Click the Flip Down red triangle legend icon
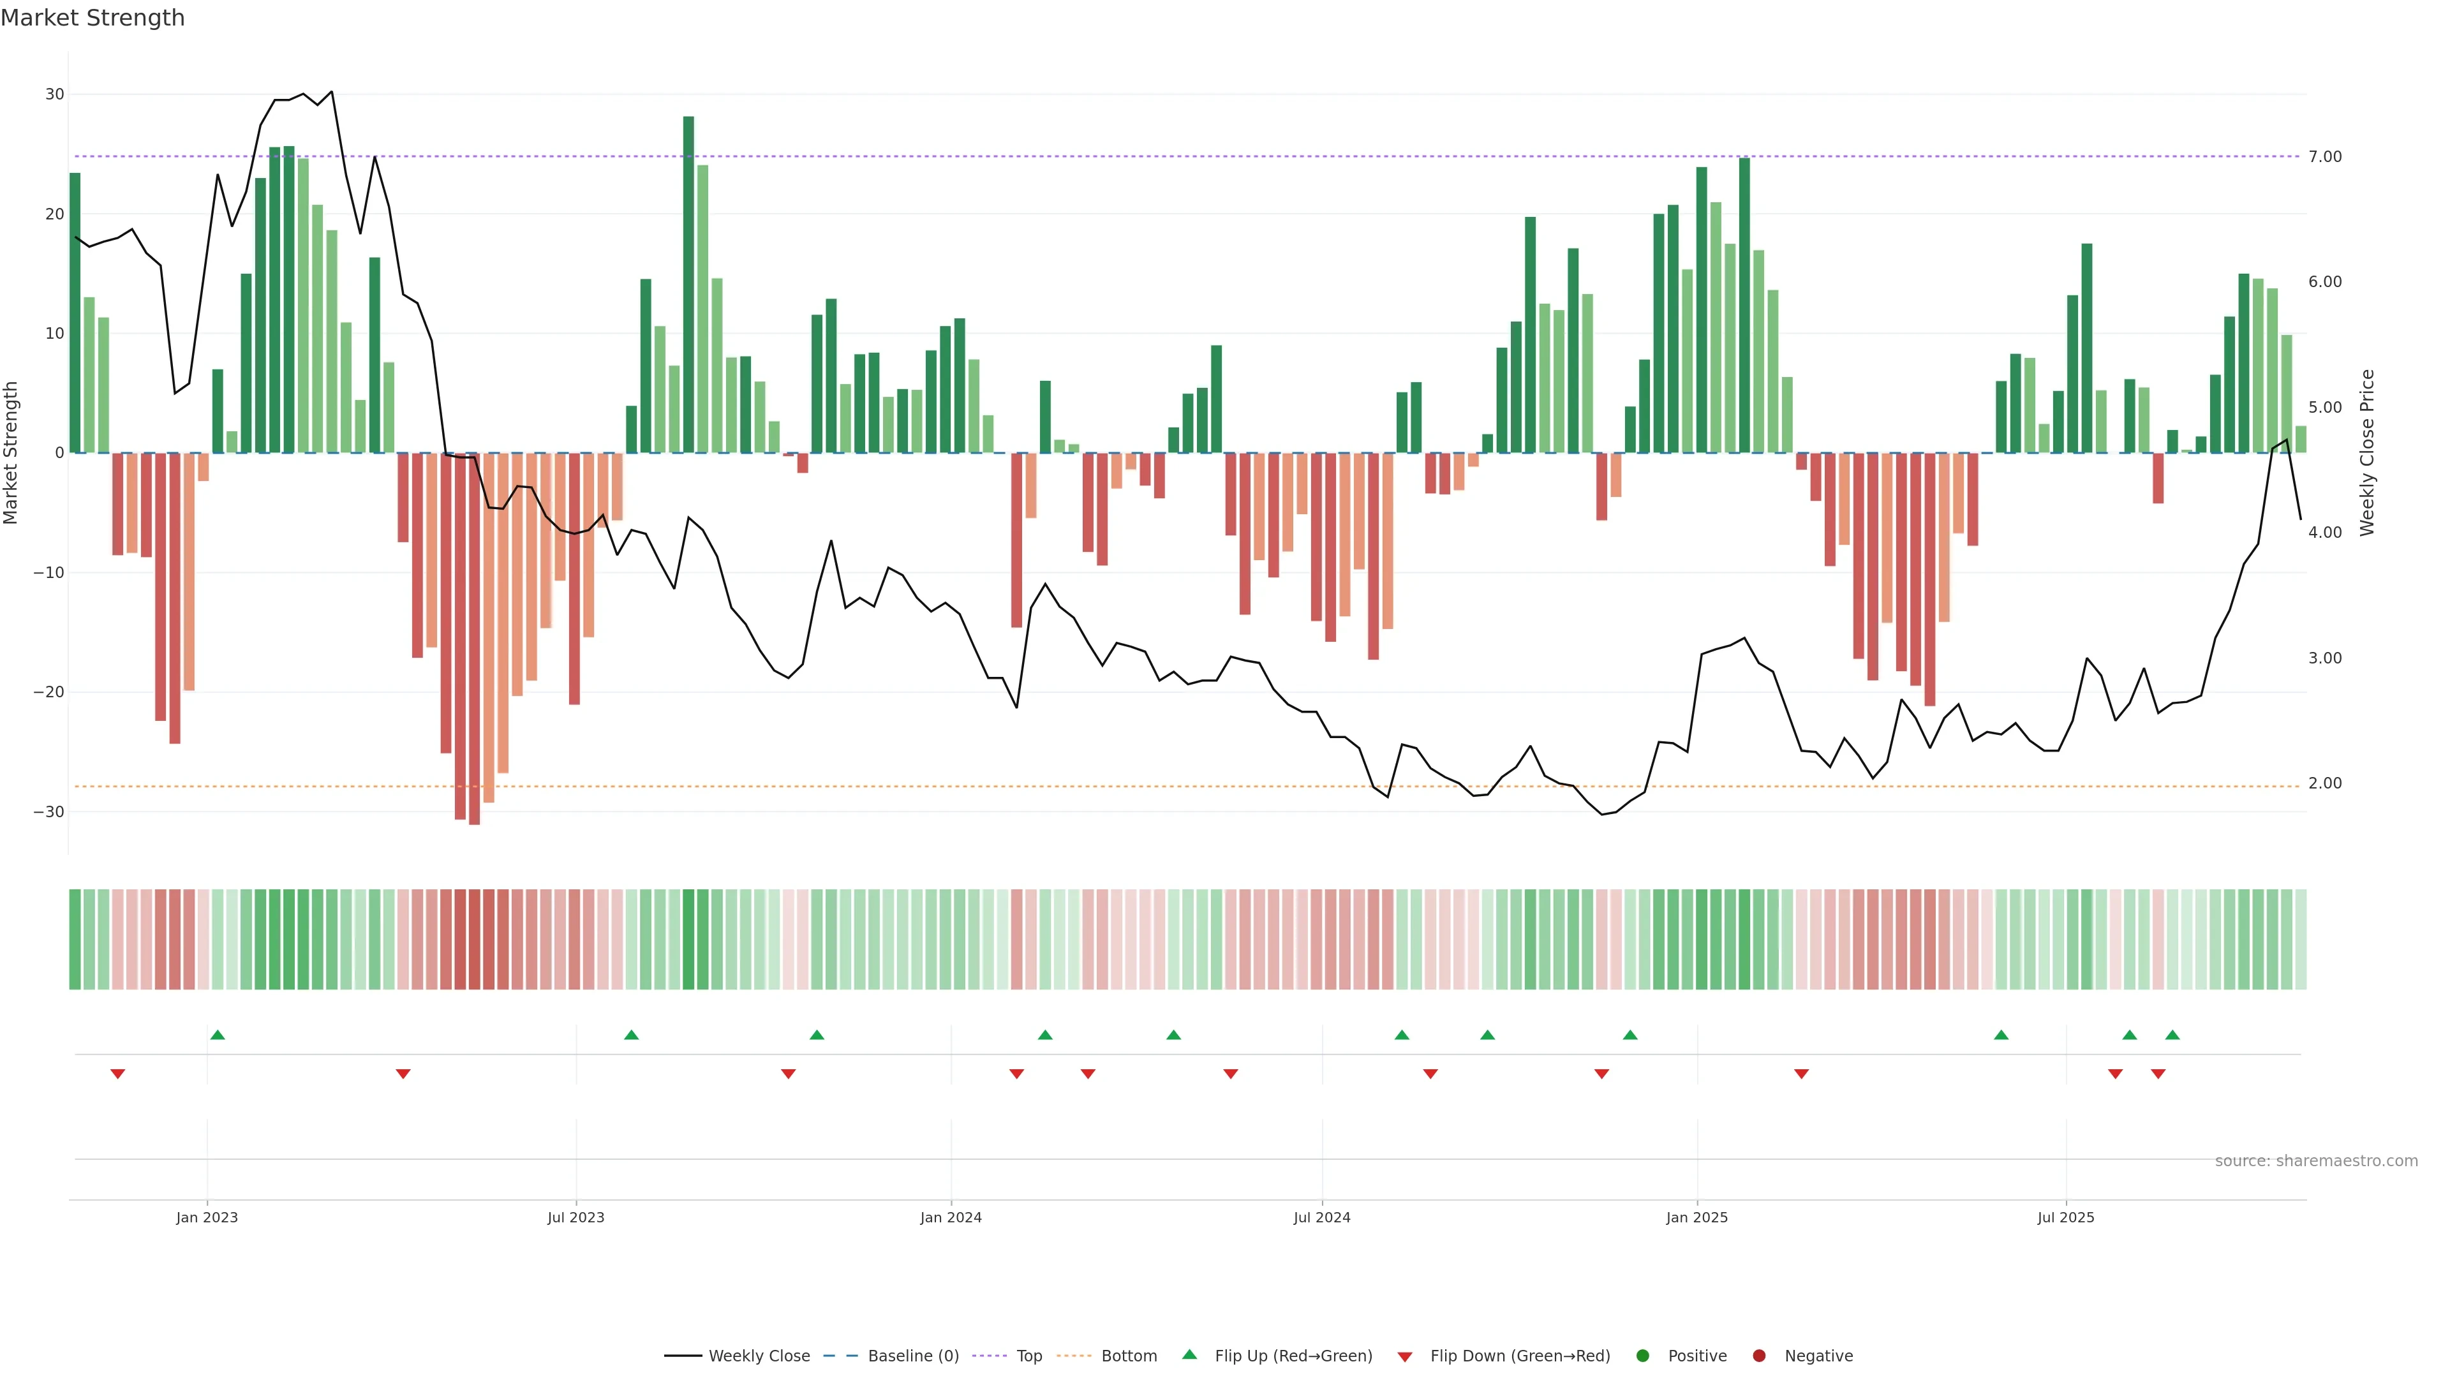 click(x=1404, y=1357)
